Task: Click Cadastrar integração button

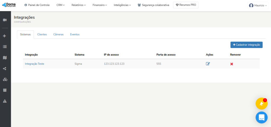Action: click(246, 45)
